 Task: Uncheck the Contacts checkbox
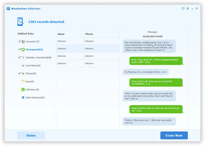coord(19,41)
